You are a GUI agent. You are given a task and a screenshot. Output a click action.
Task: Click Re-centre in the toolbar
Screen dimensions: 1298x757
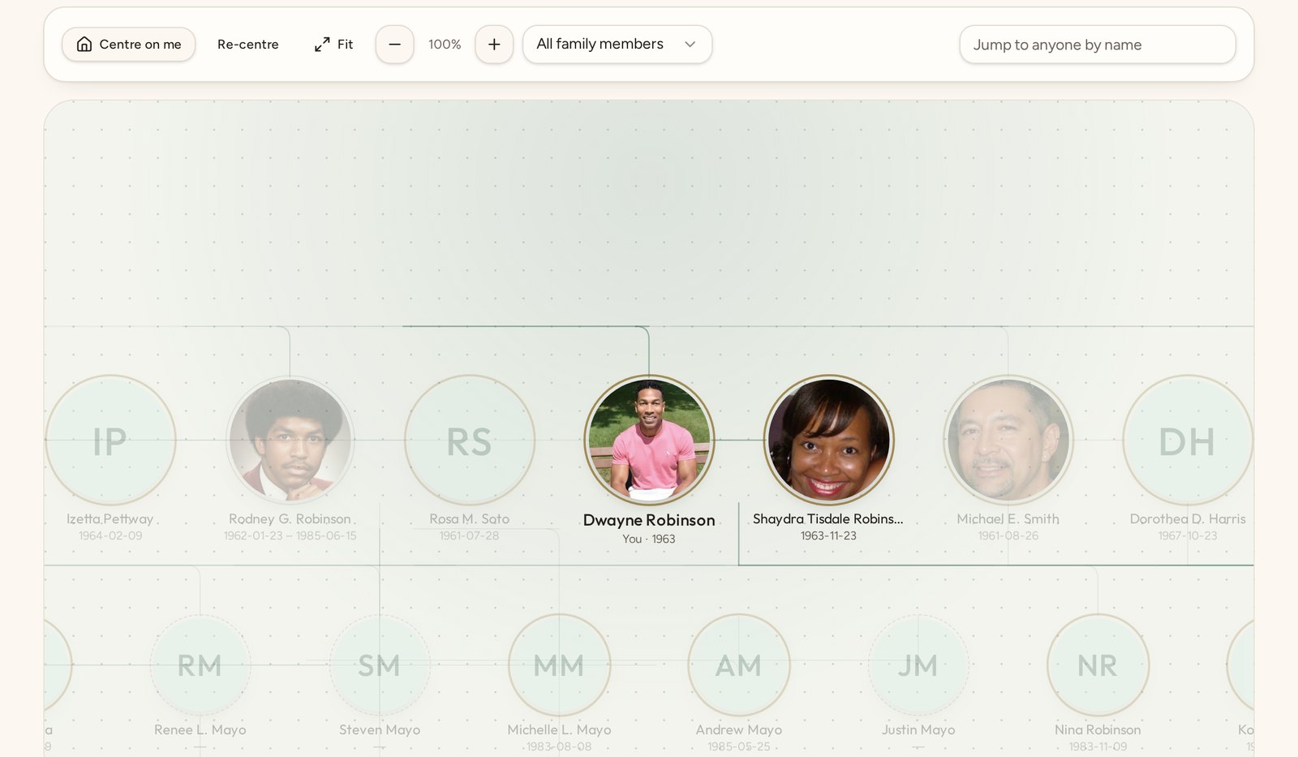[x=247, y=45]
